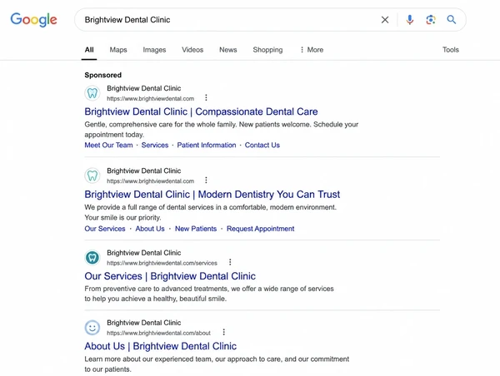Switch to the Images tab

pos(154,50)
